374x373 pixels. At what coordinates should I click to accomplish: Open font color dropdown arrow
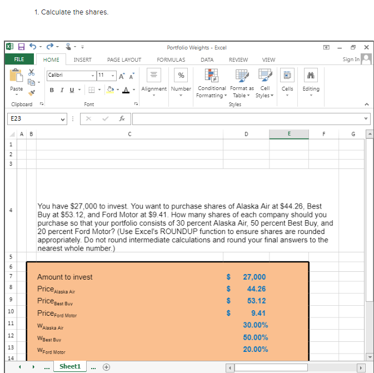134,90
